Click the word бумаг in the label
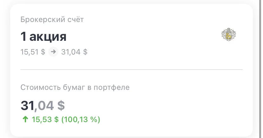The width and height of the screenshot is (263, 138). coord(74,88)
